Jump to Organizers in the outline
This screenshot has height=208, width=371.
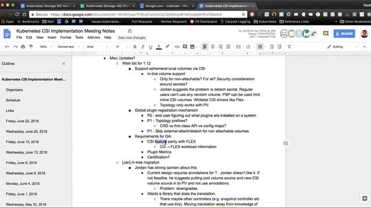tap(14, 90)
